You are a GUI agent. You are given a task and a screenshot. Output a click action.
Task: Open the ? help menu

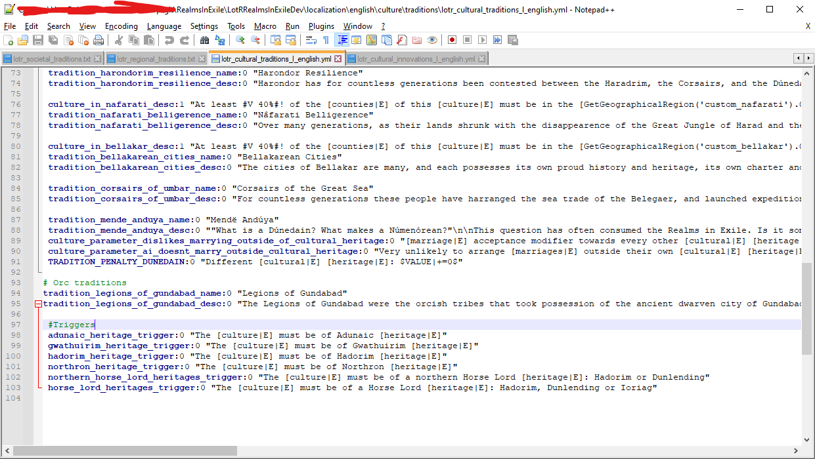pos(383,26)
